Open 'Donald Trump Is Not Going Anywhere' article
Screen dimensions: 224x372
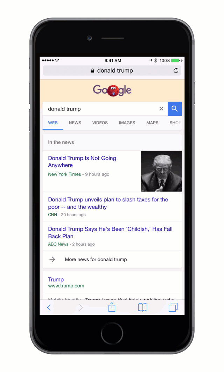tap(82, 161)
